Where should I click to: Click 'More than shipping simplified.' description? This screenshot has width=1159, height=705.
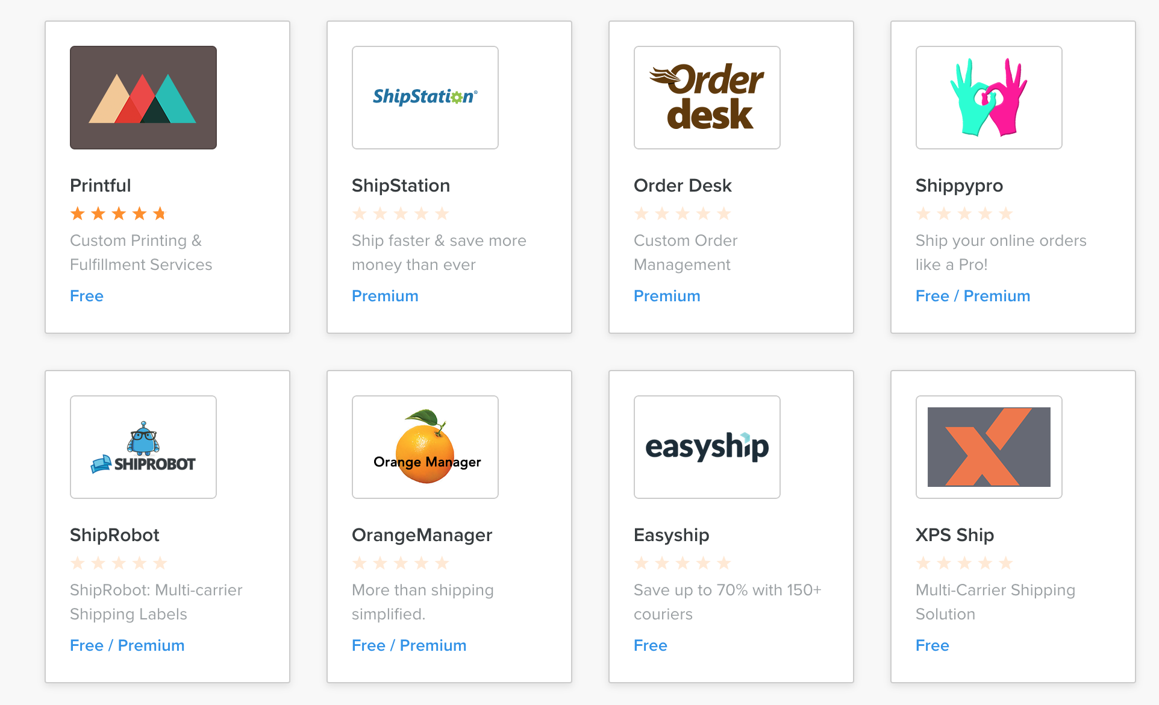[423, 602]
